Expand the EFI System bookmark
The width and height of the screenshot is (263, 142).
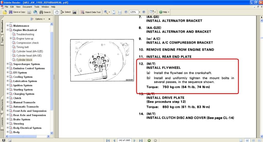pos(7,72)
